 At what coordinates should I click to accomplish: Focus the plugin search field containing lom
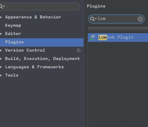pyautogui.click(x=116, y=19)
